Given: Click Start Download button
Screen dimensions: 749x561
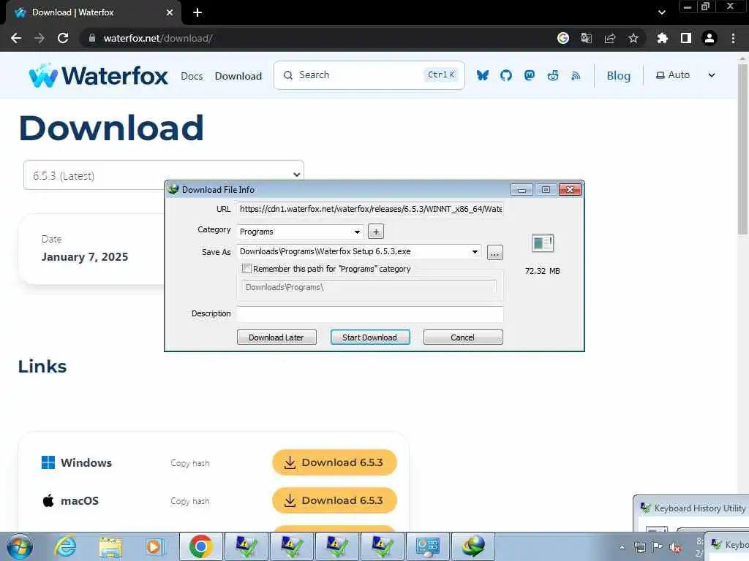Looking at the screenshot, I should tap(369, 337).
